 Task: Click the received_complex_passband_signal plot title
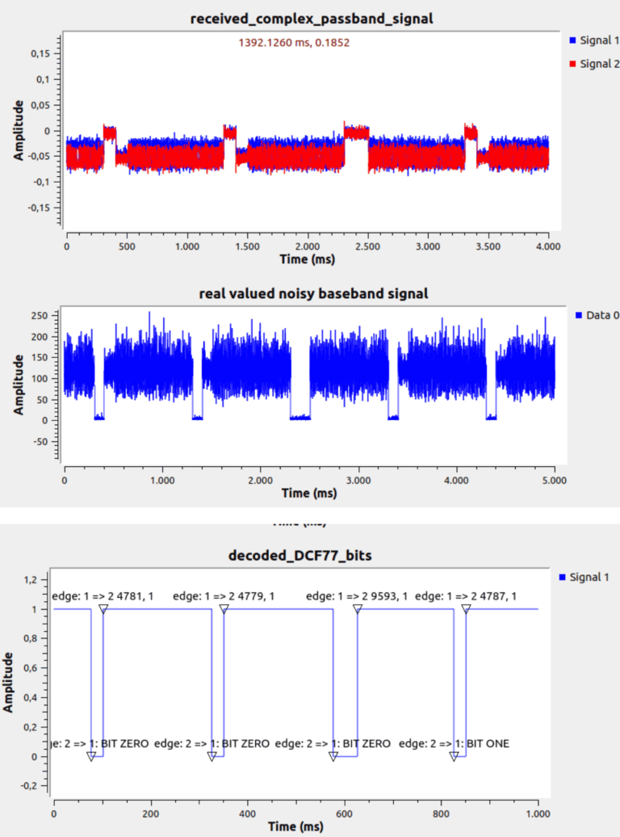[x=308, y=19]
